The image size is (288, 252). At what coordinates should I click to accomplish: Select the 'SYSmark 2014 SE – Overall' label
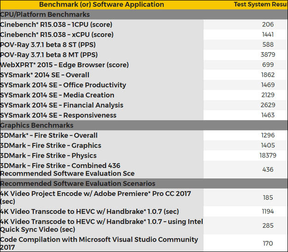(45, 75)
